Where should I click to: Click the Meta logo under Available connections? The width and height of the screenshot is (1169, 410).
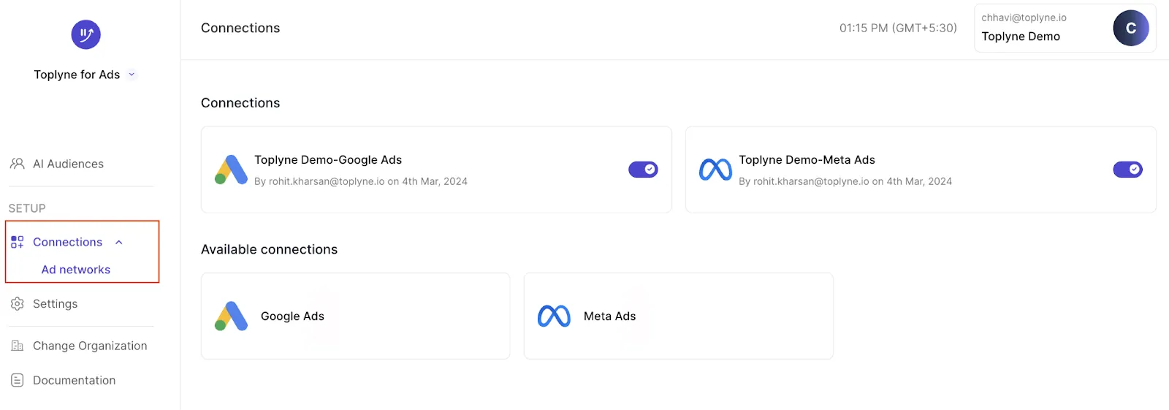coord(554,316)
